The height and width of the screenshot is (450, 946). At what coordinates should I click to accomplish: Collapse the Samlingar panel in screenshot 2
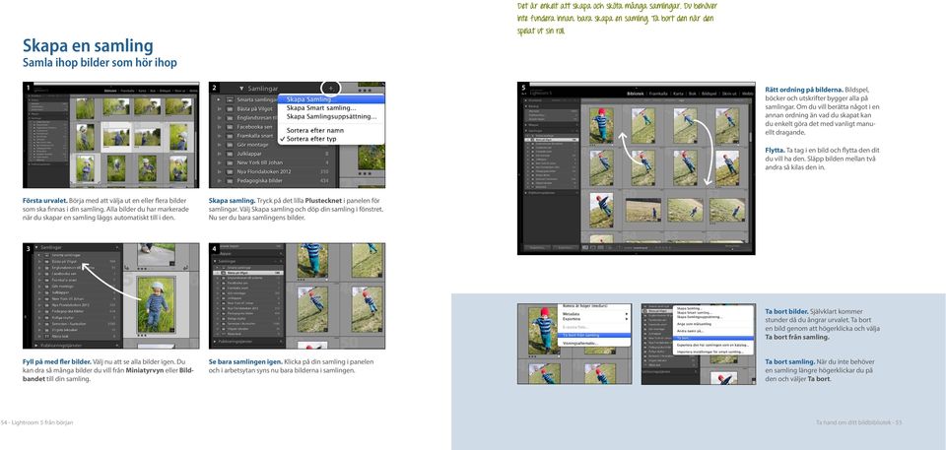[x=241, y=89]
